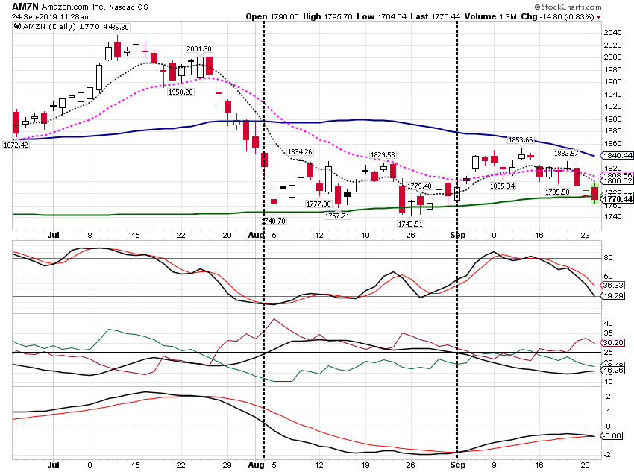634x472 pixels.
Task: Click the 2001.30 price annotation
Action: click(199, 49)
